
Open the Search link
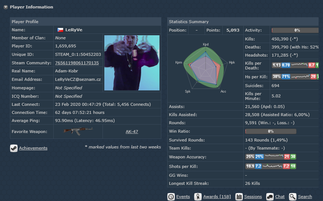click(x=305, y=197)
